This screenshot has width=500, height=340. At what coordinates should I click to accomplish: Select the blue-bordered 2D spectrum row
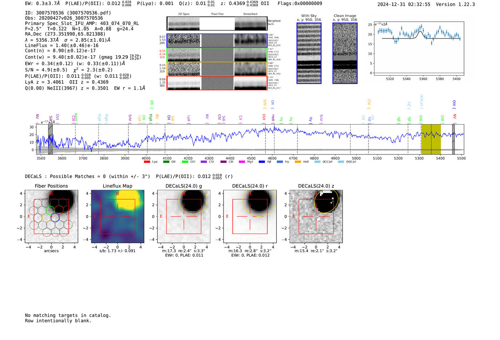click(x=217, y=41)
